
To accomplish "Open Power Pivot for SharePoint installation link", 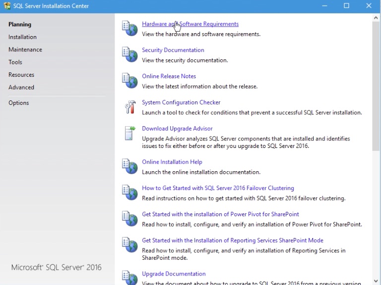I will (x=220, y=214).
